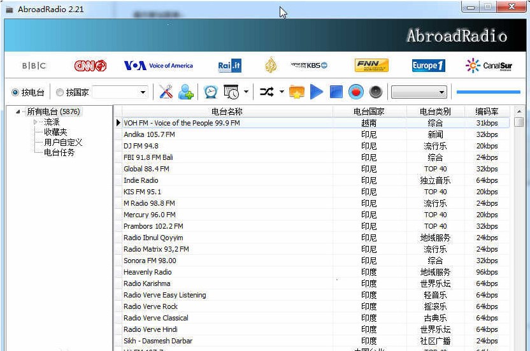Select the Radio Verve Rock station row
The image size is (530, 351).
151,306
